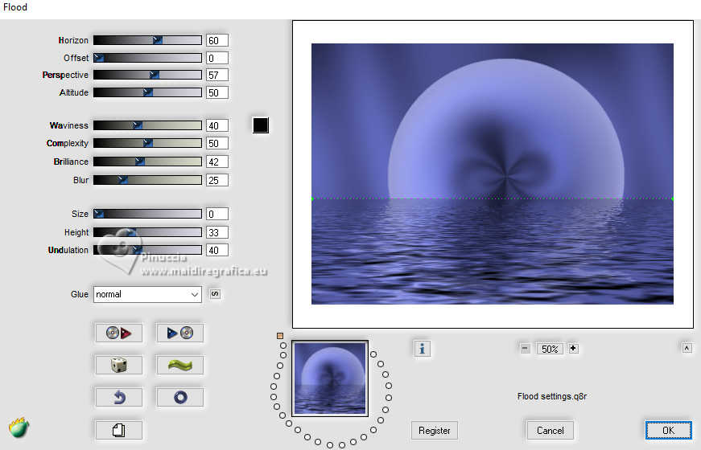Image resolution: width=701 pixels, height=450 pixels.
Task: Confirm with the OK button
Action: click(668, 431)
